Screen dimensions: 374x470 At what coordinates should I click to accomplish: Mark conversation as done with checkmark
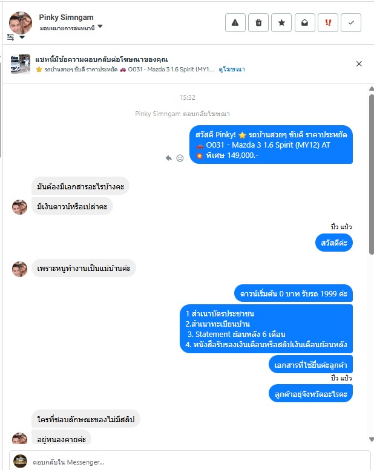pyautogui.click(x=351, y=22)
